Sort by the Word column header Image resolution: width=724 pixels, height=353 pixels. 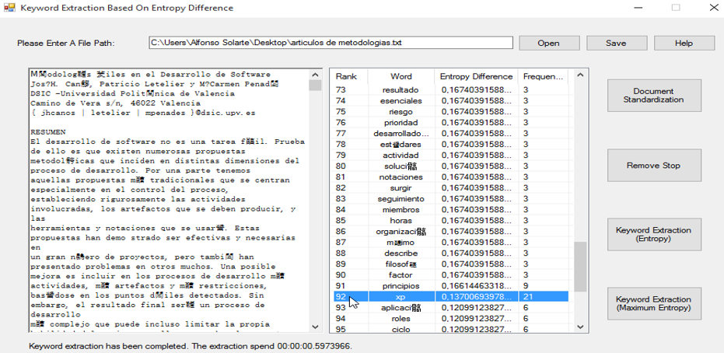click(x=401, y=76)
